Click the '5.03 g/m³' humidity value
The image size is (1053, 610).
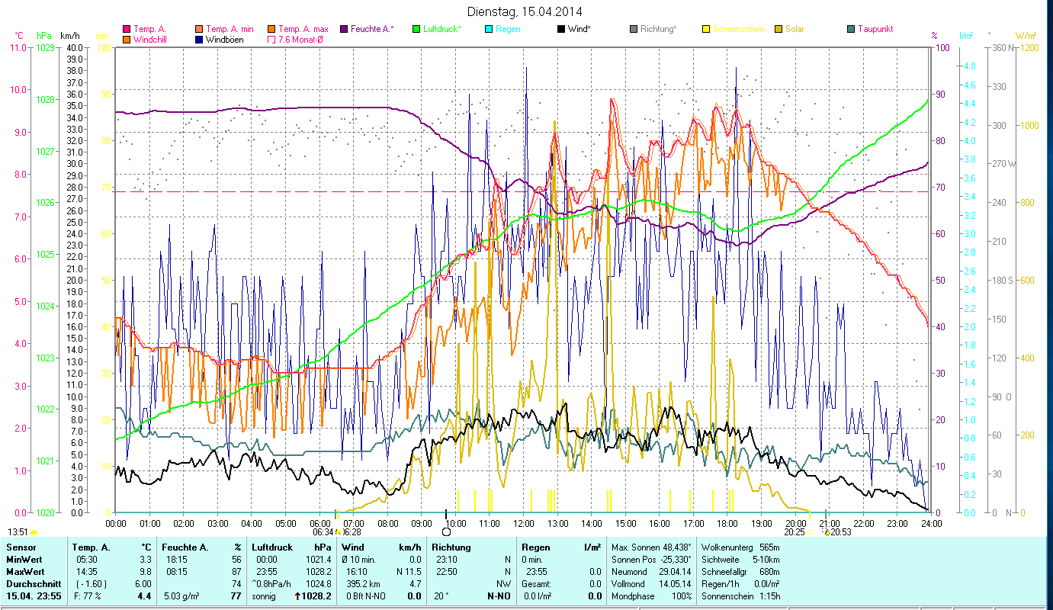(x=182, y=596)
